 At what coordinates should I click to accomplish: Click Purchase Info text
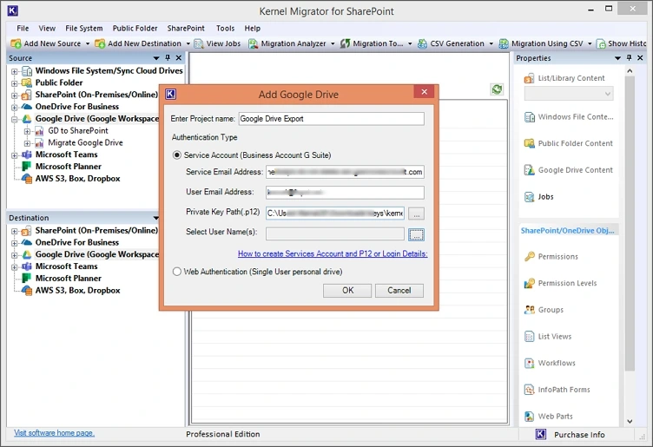(579, 435)
